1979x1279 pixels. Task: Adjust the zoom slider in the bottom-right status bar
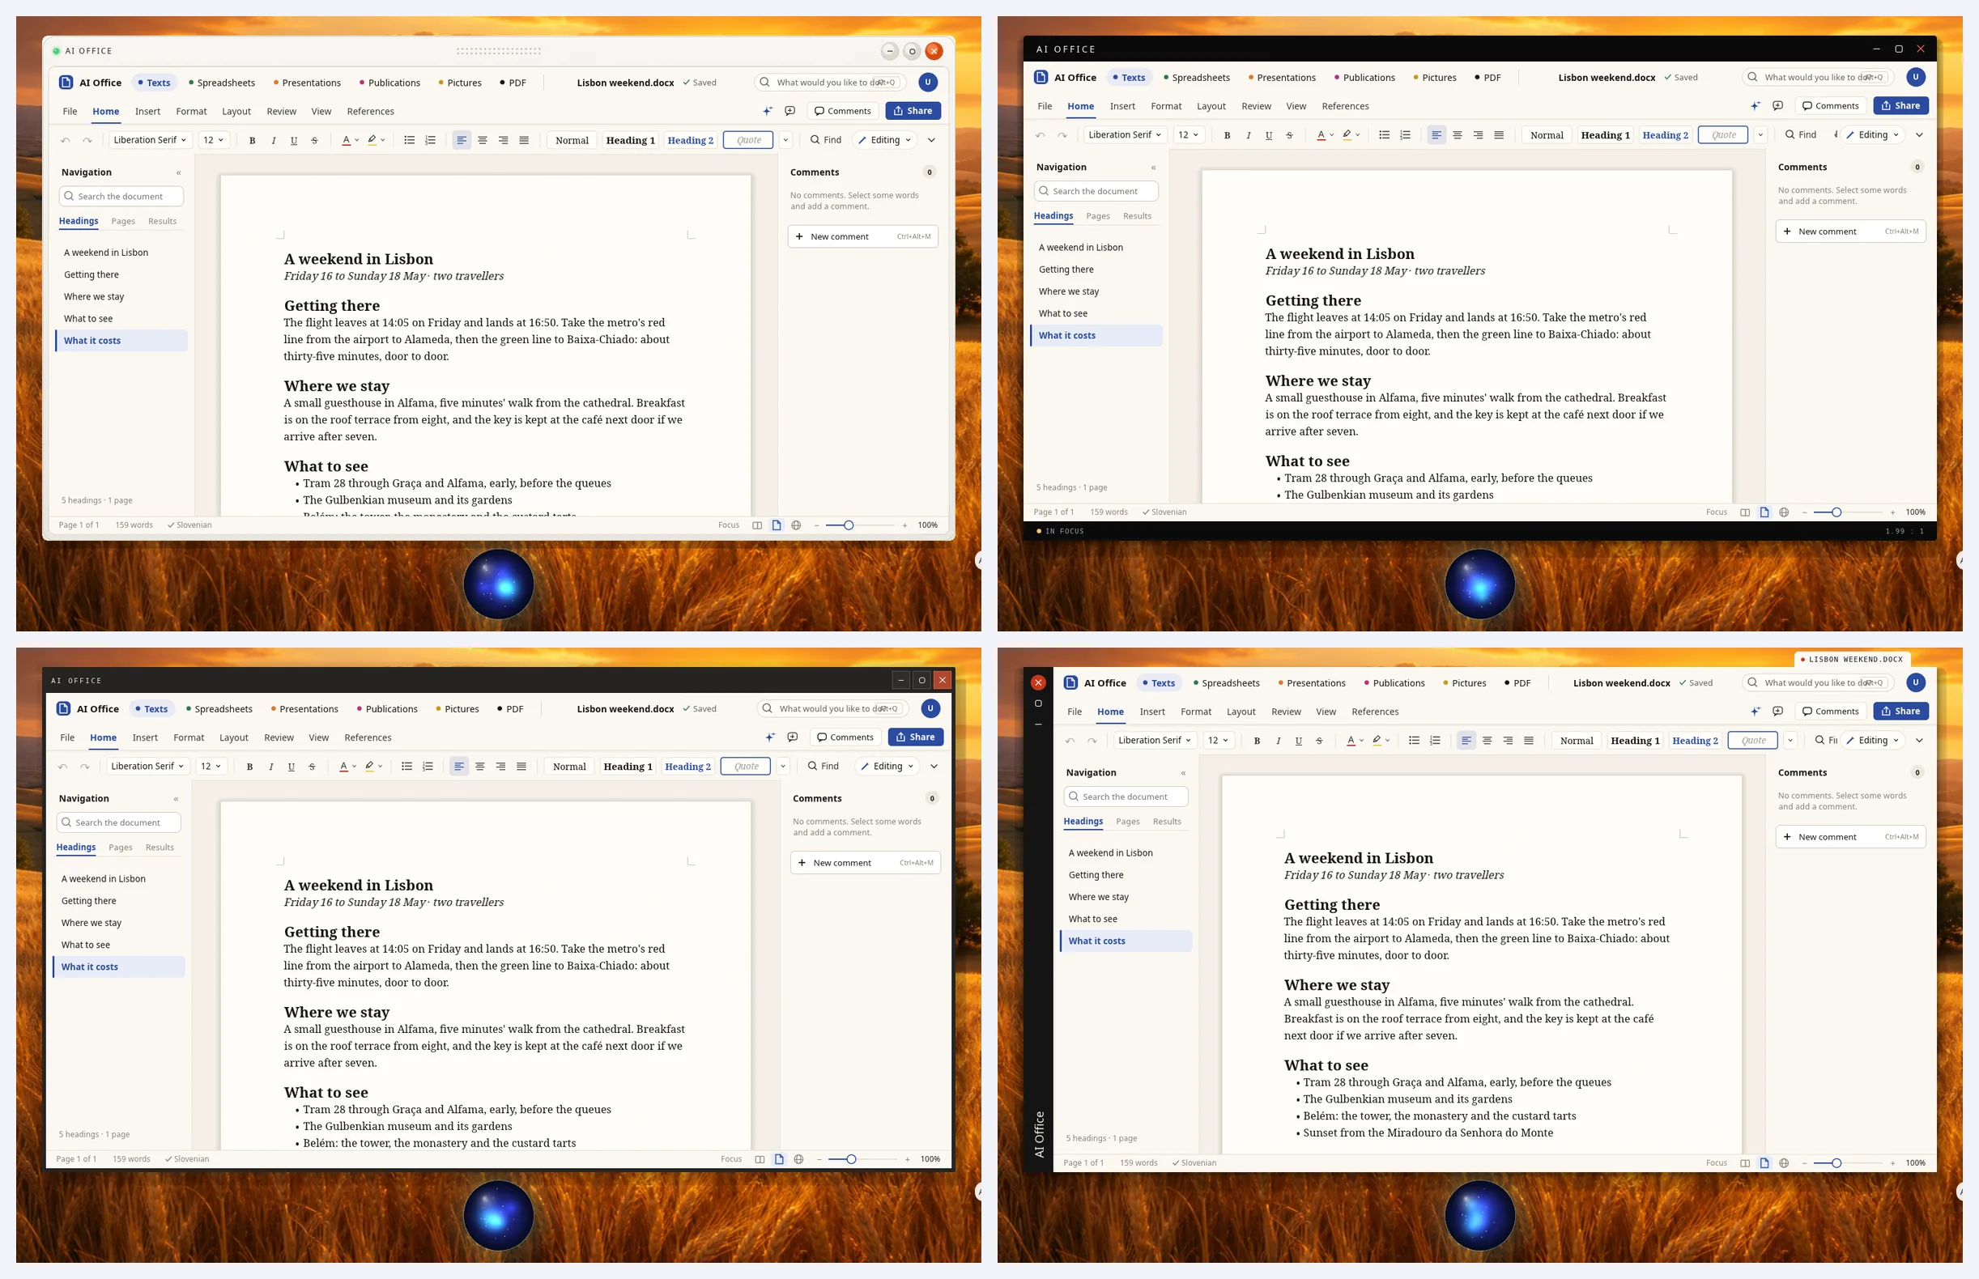1848,1162
